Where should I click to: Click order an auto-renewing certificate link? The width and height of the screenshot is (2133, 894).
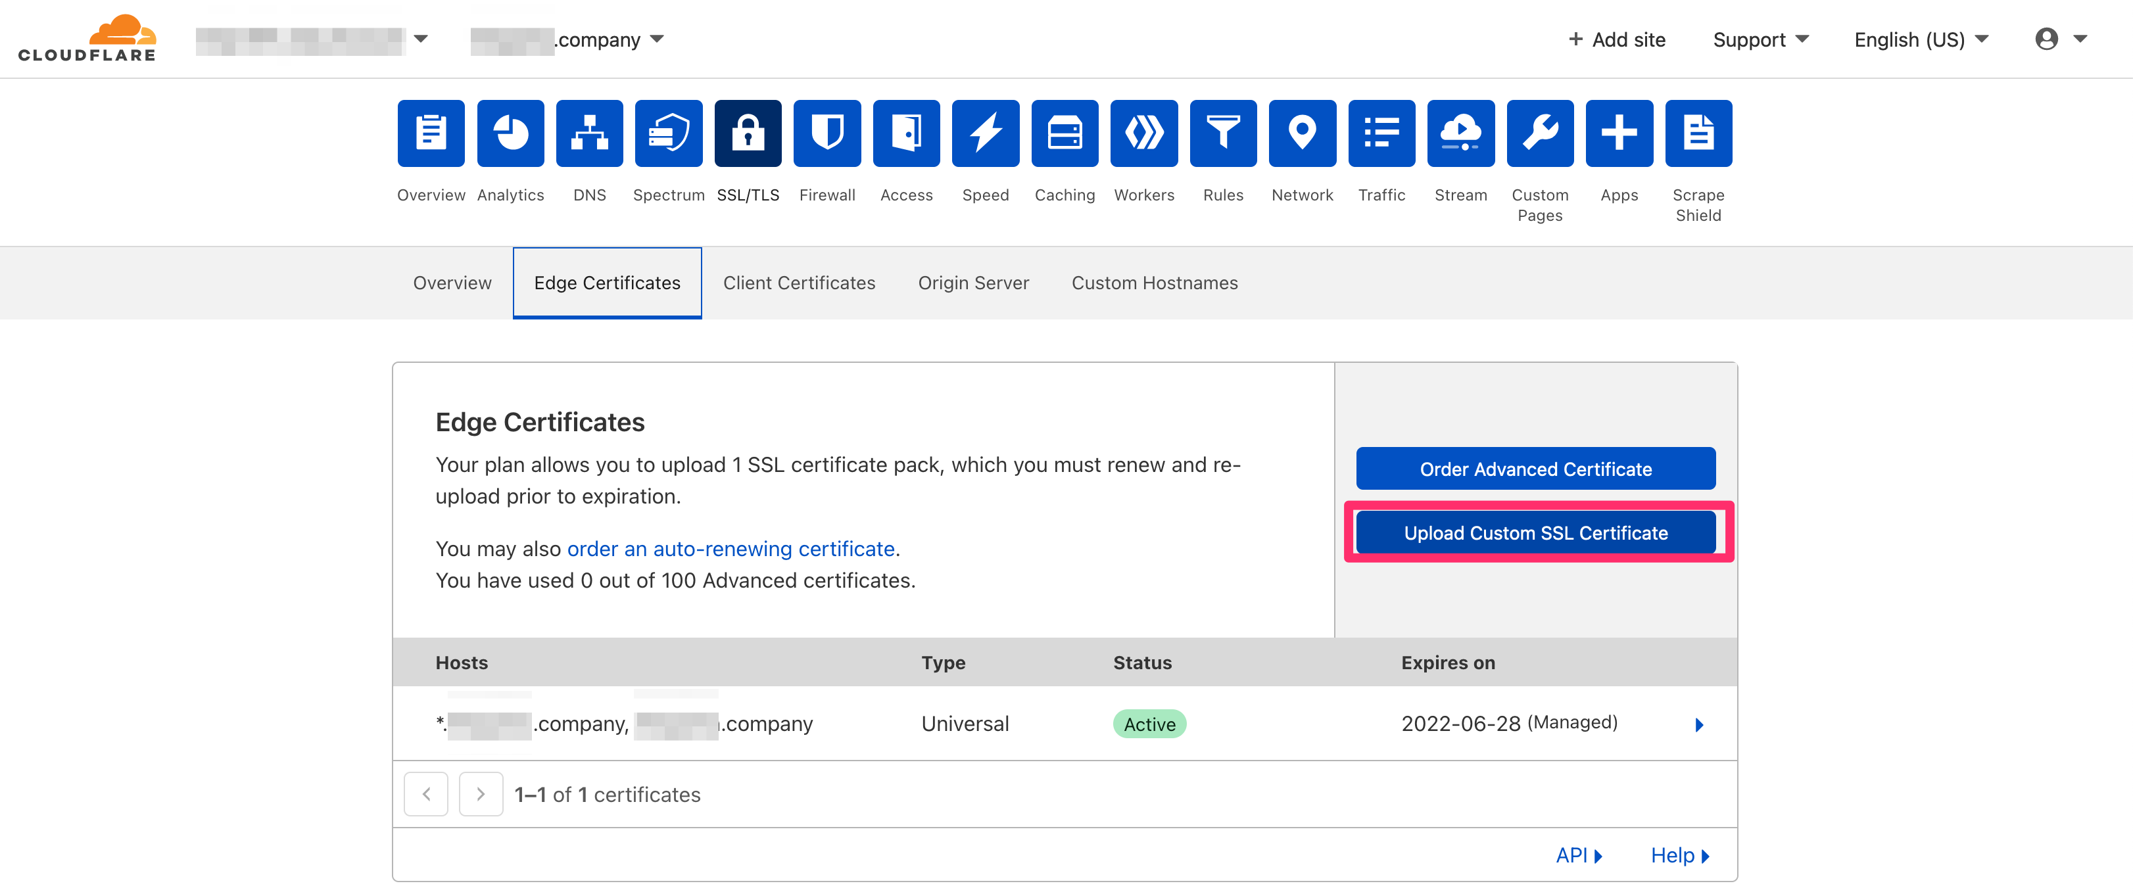pos(731,548)
